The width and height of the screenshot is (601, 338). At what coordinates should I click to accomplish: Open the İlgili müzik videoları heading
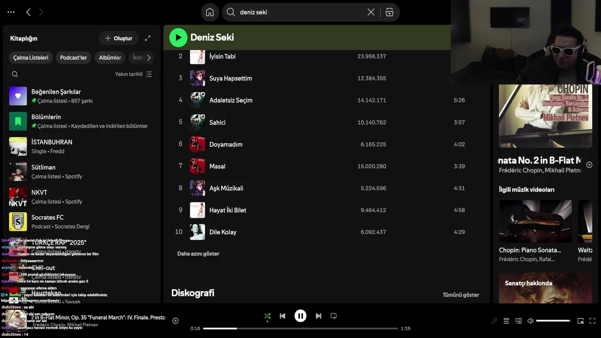click(x=526, y=190)
